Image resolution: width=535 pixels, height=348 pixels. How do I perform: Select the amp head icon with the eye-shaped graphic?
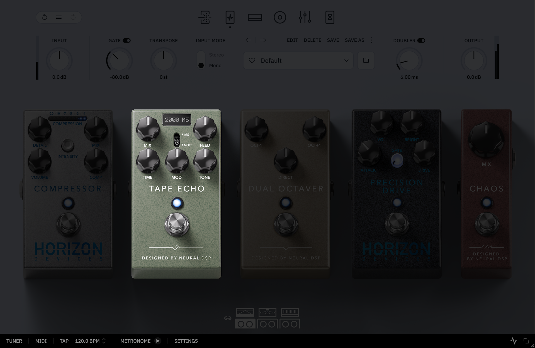(267, 312)
